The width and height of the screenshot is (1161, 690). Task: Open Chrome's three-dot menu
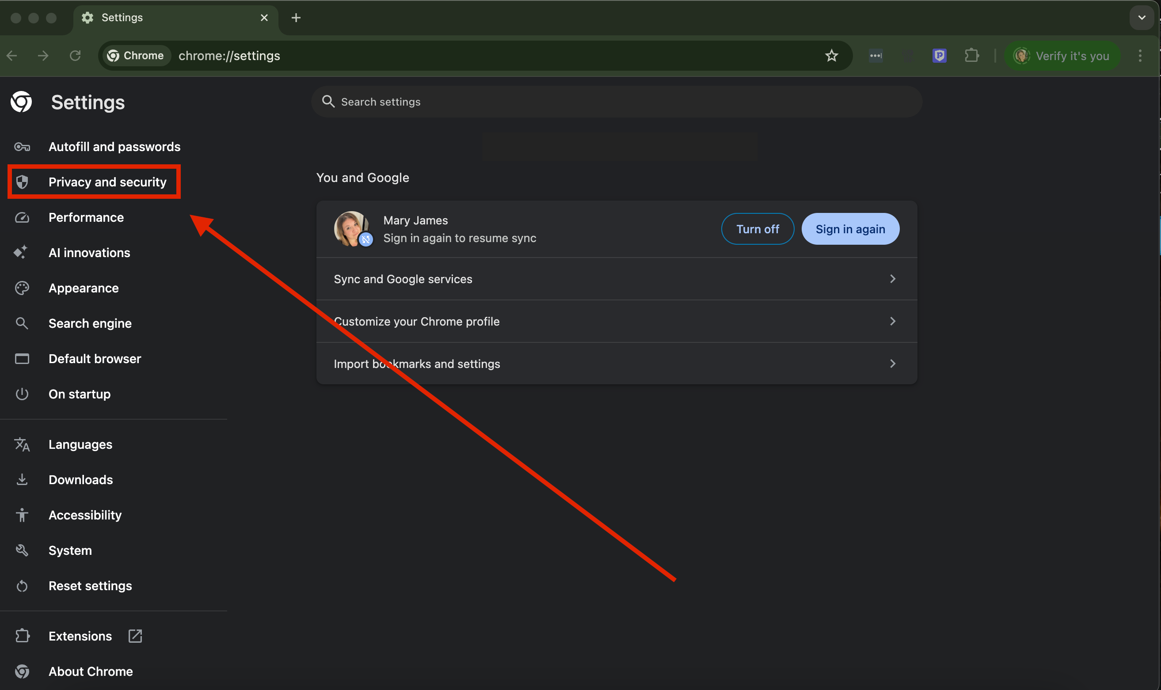[1140, 56]
